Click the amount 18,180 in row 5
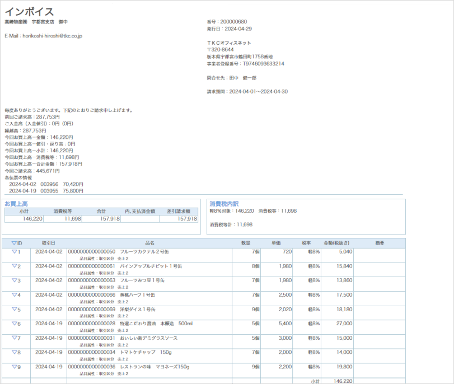The height and width of the screenshot is (384, 454). pos(344,310)
